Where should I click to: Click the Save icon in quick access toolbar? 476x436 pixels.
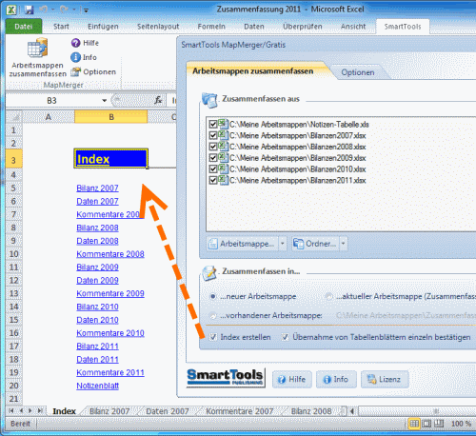coord(30,10)
